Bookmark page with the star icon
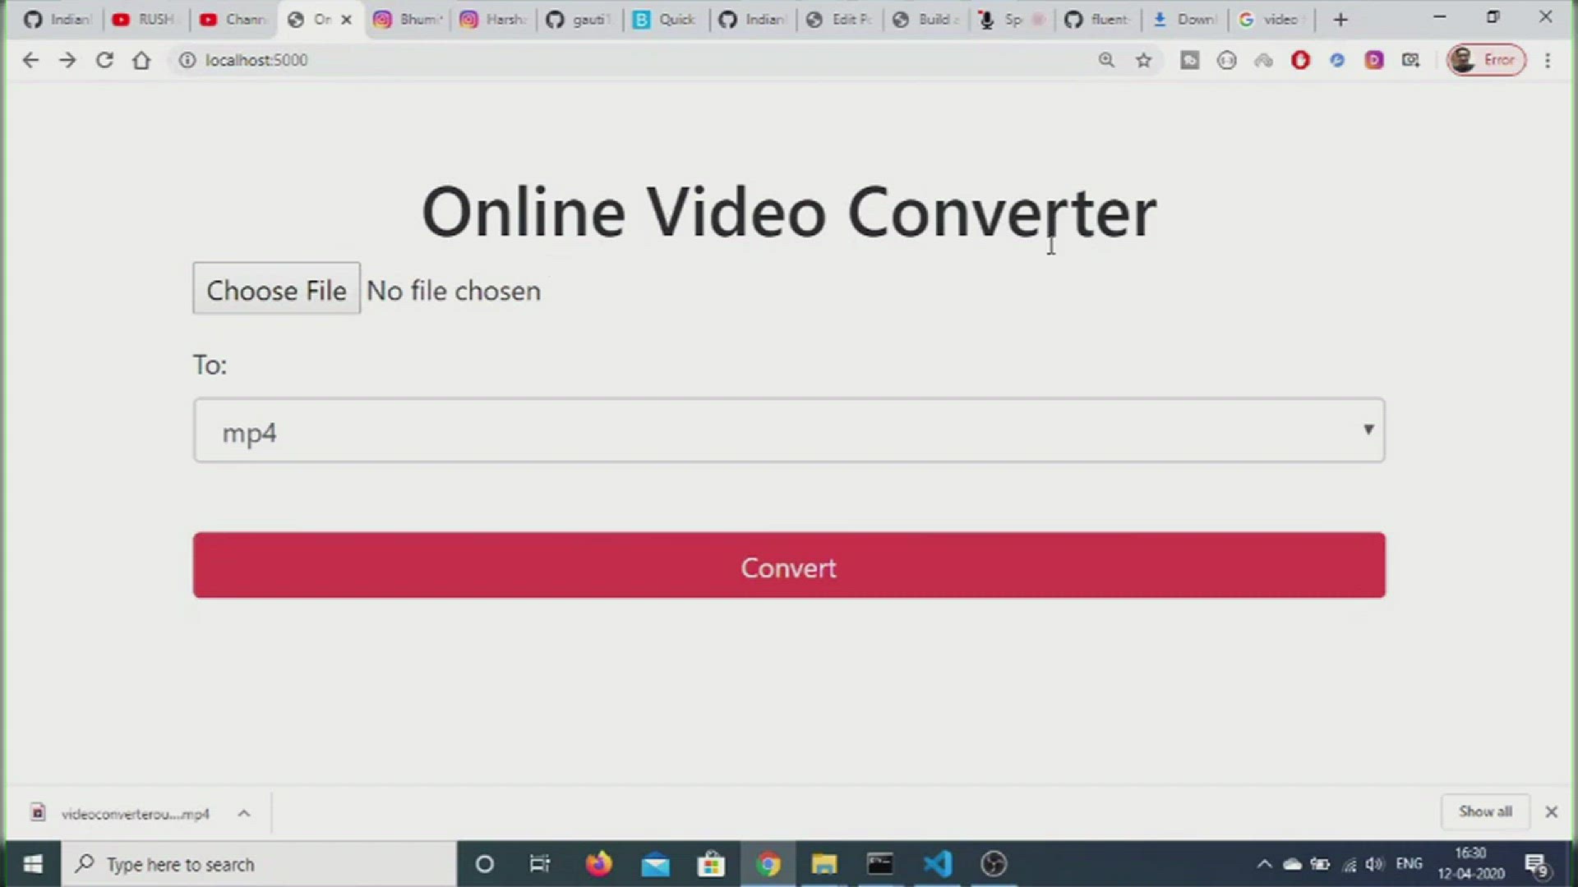Screen dimensions: 1578x887 click(x=1143, y=60)
